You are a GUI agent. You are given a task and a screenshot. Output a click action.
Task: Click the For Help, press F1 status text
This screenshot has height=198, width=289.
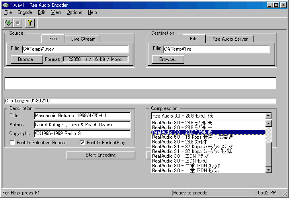tap(21, 193)
